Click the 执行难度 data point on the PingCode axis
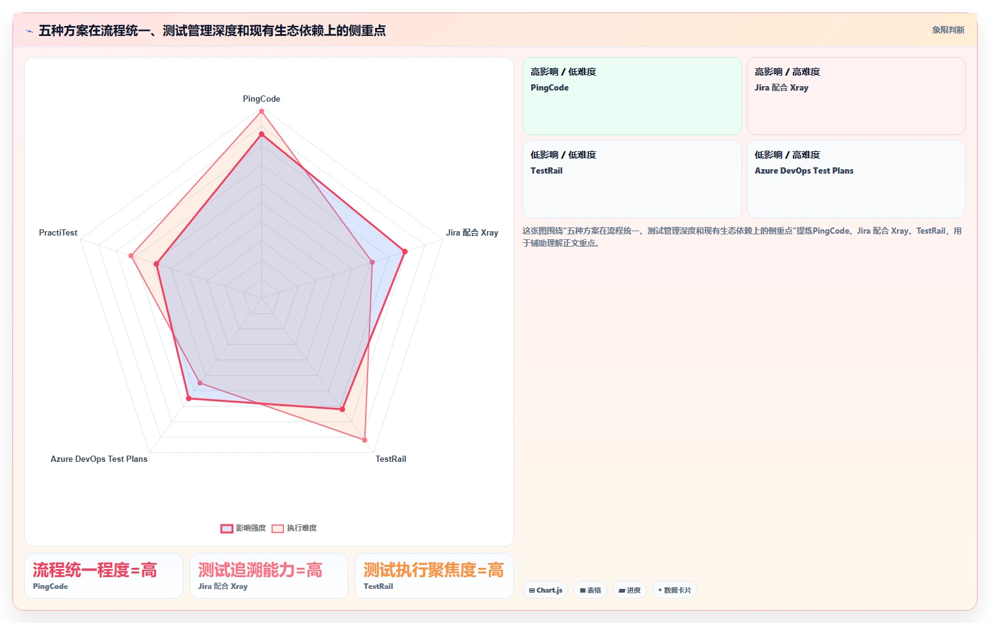The image size is (990, 623). 262,112
